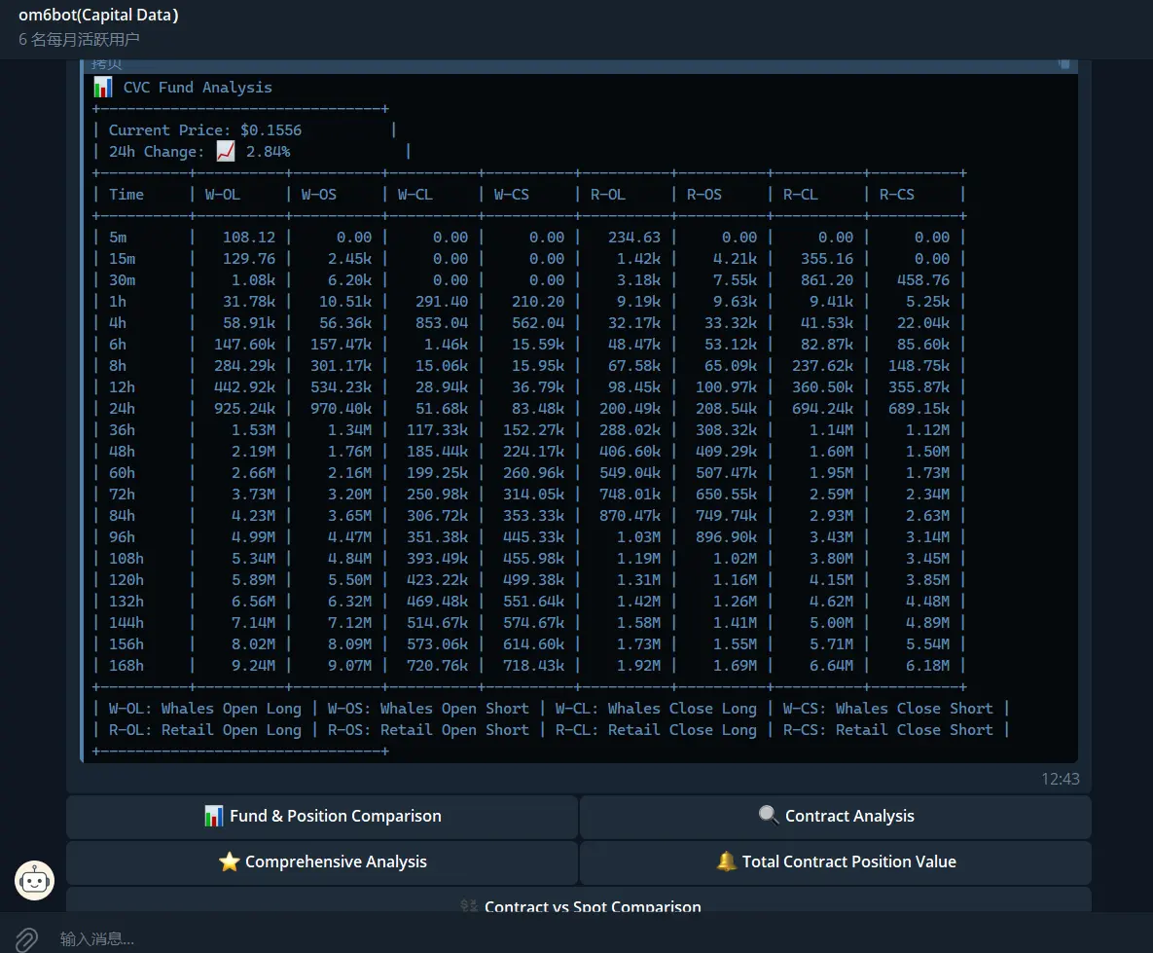1153x953 pixels.
Task: Click the 129.76 cell
Action: [x=249, y=258]
